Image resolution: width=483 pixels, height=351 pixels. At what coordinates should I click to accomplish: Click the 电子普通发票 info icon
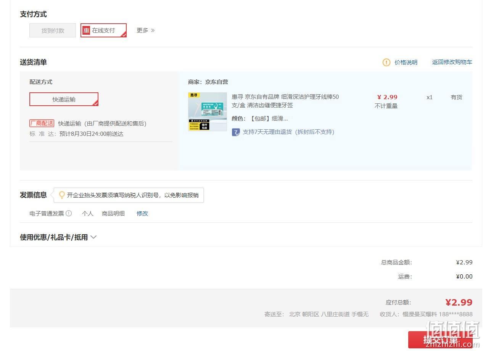click(69, 213)
